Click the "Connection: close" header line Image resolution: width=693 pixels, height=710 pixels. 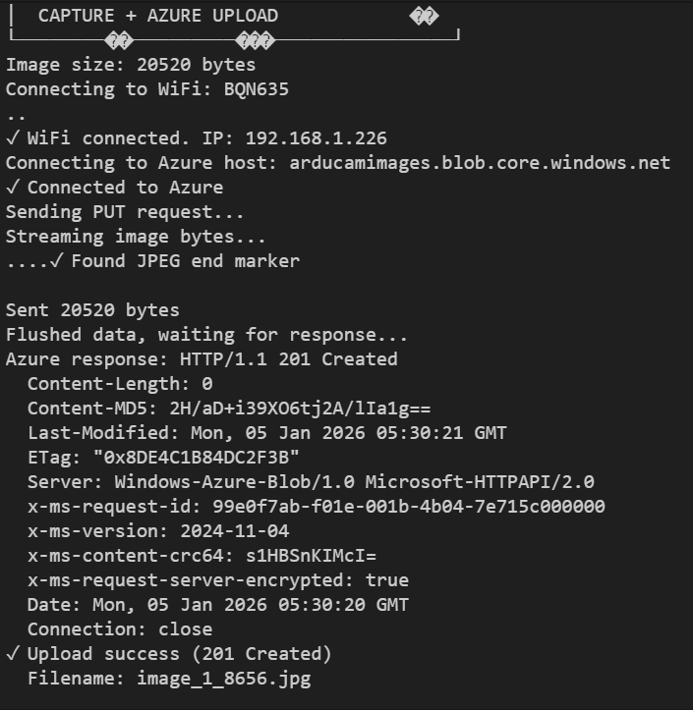(120, 629)
